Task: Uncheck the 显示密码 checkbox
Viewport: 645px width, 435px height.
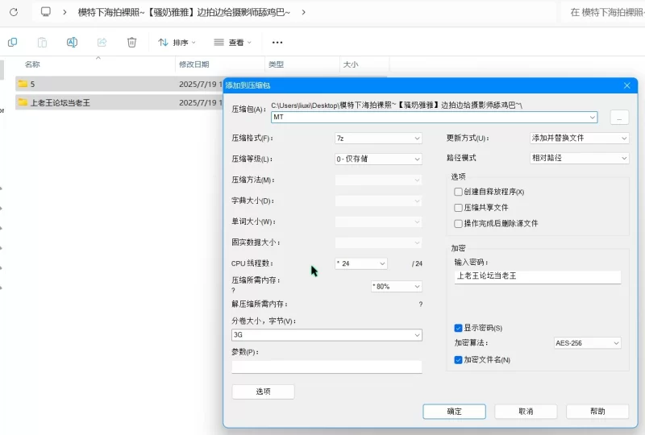Action: click(458, 328)
